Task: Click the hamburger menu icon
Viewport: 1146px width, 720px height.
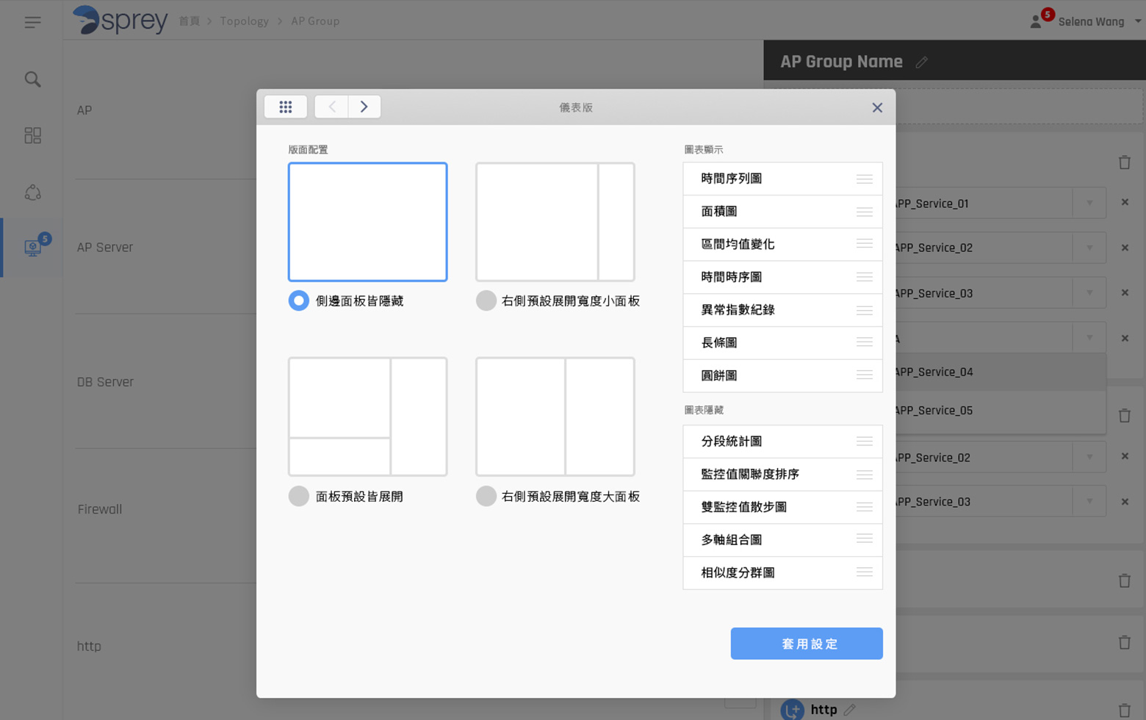Action: pos(32,22)
